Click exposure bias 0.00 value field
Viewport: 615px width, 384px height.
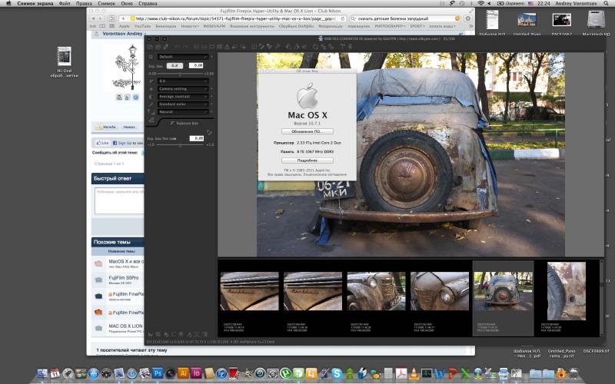196,65
